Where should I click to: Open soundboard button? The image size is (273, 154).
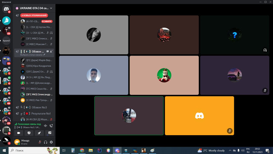click(x=49, y=133)
